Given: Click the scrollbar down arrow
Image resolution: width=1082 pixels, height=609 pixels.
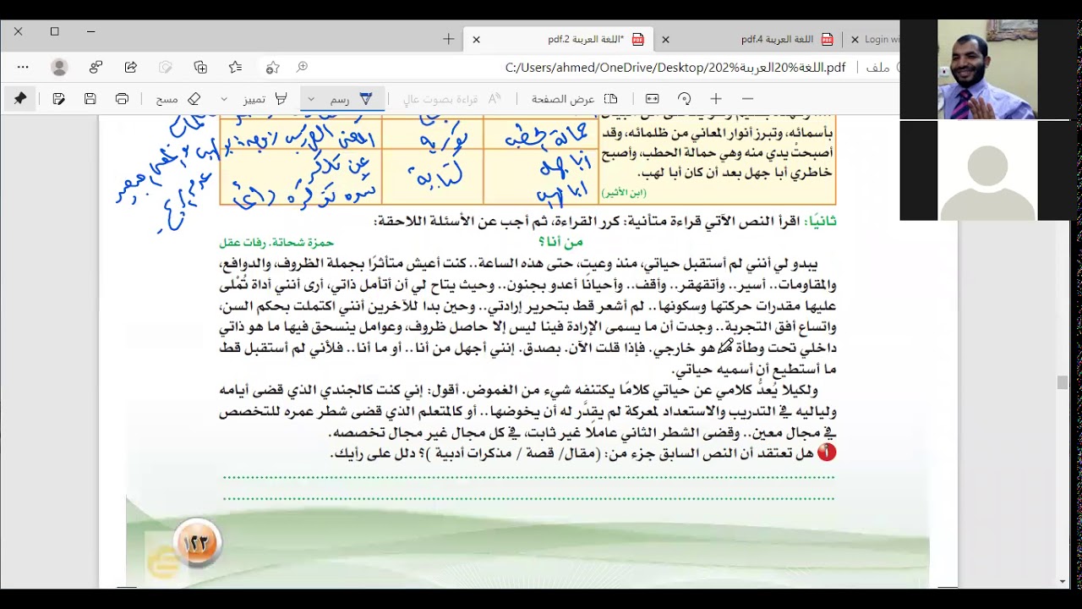Looking at the screenshot, I should [1063, 582].
